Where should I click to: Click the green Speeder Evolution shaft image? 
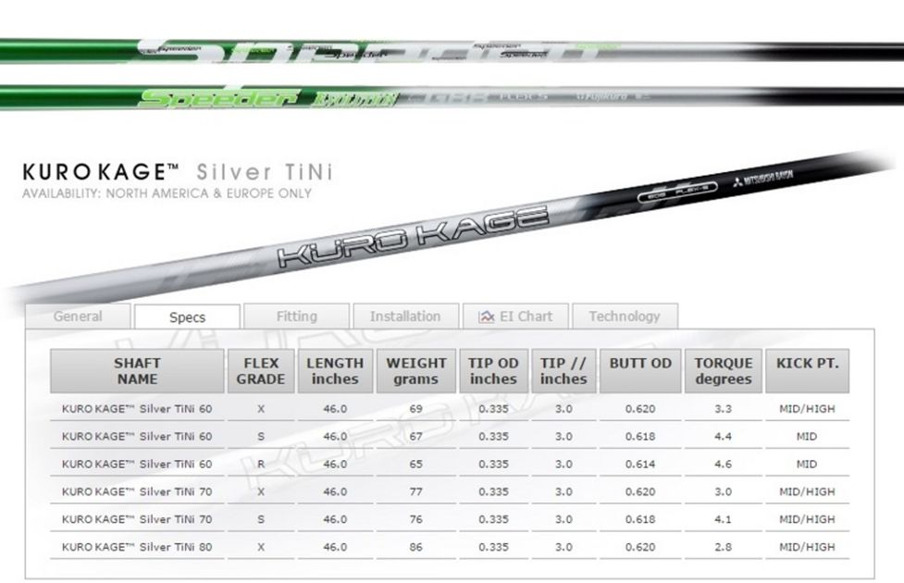[452, 97]
